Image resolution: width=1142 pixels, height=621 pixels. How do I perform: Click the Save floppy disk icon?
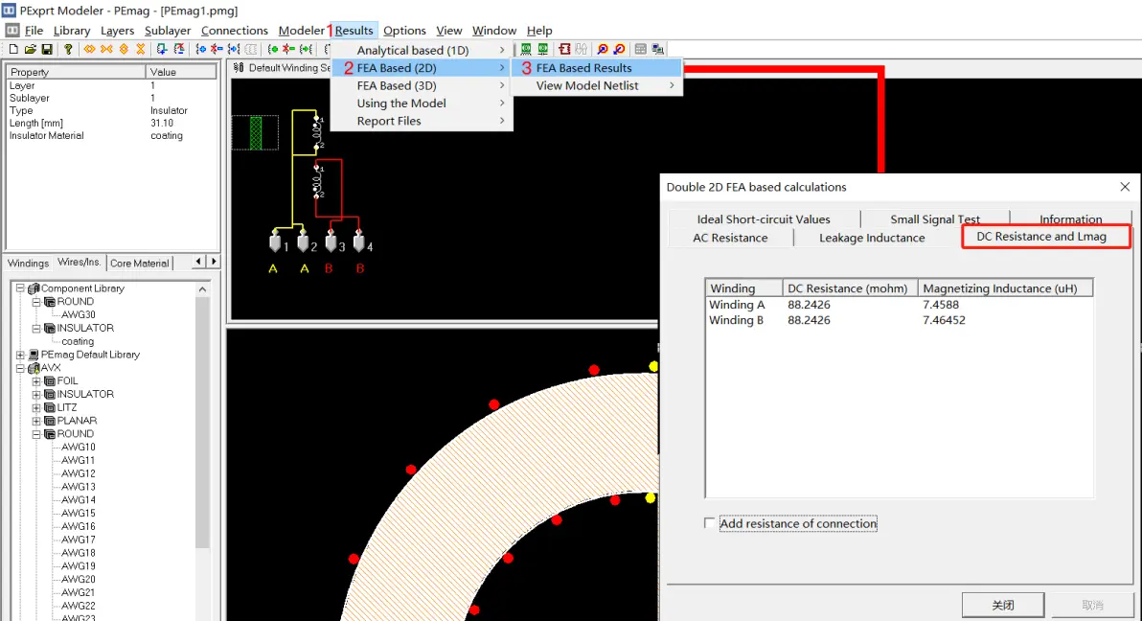click(46, 49)
